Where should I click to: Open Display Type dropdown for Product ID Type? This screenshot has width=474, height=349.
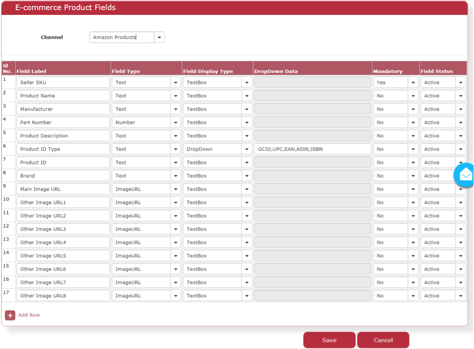pos(247,149)
